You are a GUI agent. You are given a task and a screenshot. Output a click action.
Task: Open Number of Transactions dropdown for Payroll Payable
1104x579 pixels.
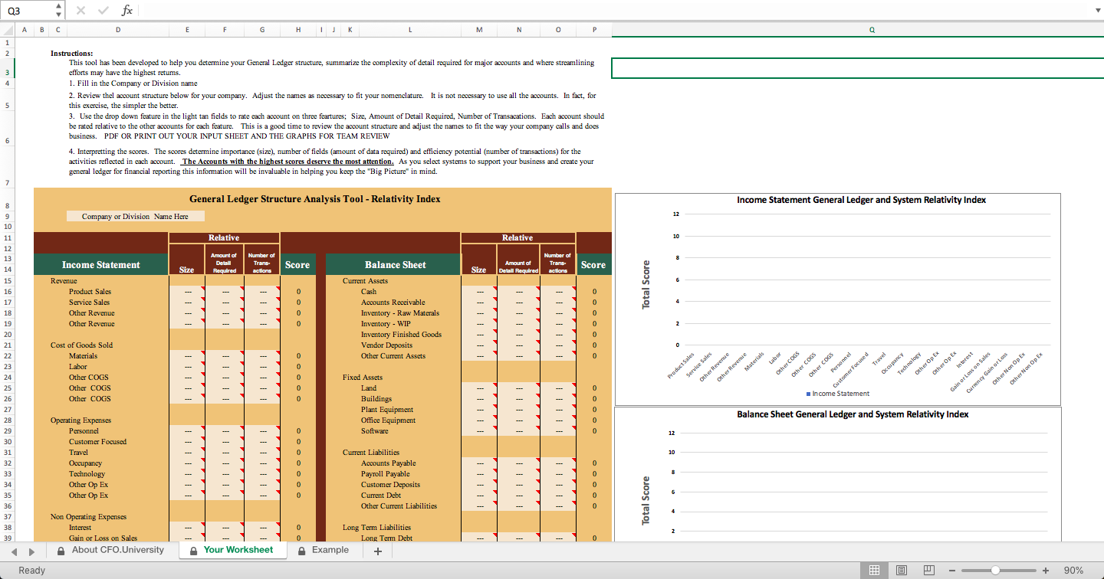coord(557,474)
